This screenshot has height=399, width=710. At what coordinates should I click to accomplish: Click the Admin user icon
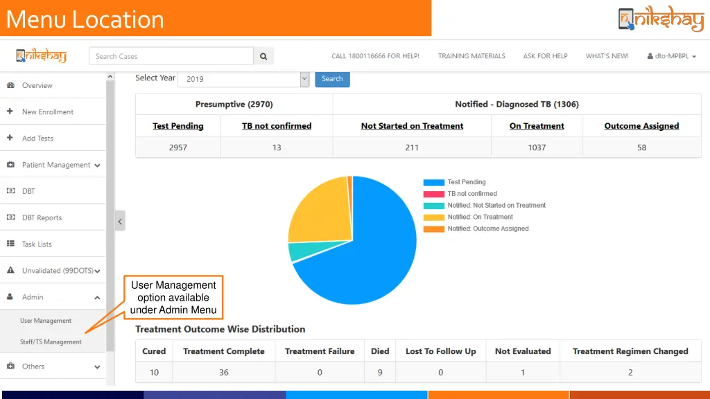tap(10, 296)
